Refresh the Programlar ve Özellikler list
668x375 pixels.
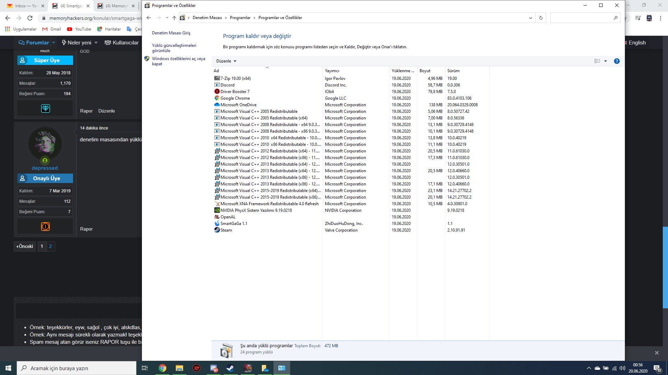[x=541, y=18]
